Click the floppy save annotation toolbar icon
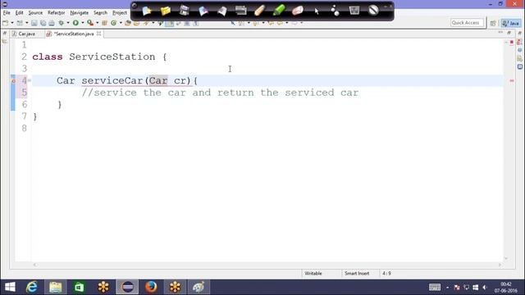The width and height of the screenshot is (525, 295). click(184, 11)
